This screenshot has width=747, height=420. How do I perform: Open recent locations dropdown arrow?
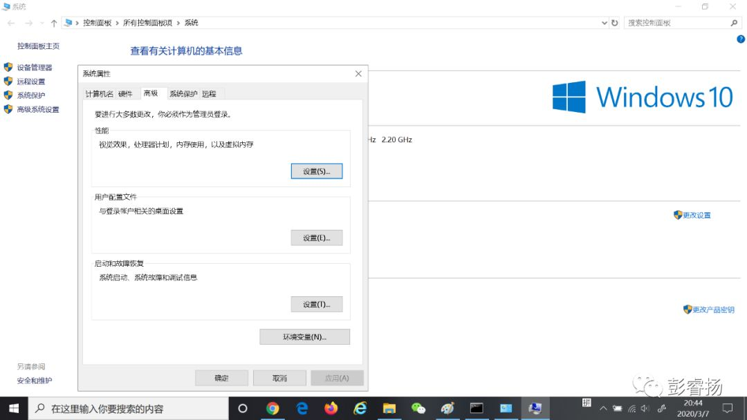coord(41,23)
